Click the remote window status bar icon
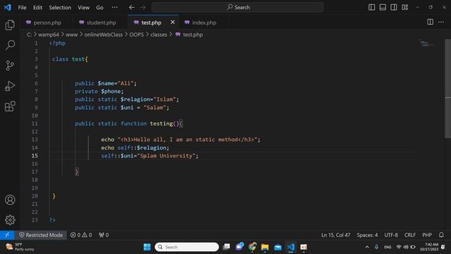 [x=7, y=235]
